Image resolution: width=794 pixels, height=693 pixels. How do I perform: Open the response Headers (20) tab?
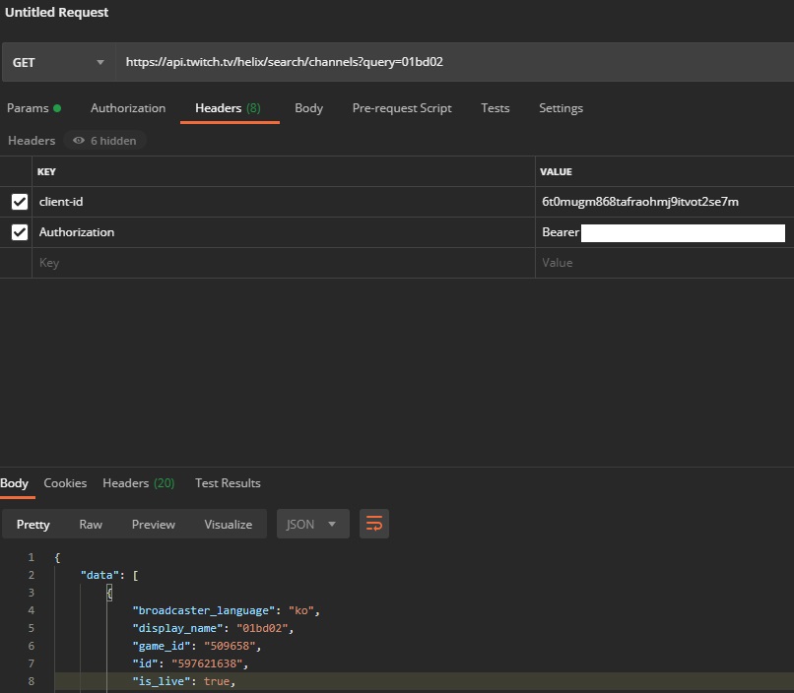(139, 483)
